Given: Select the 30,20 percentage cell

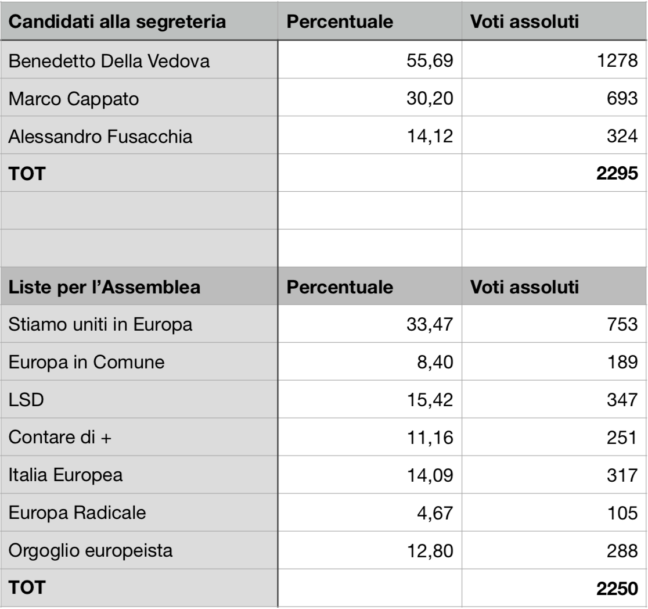Looking at the screenshot, I should point(370,97).
